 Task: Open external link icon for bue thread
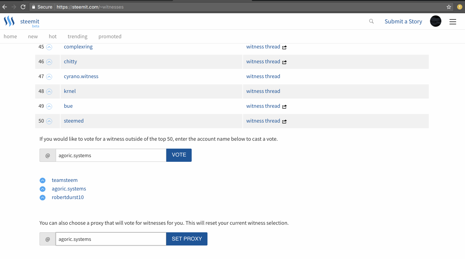click(x=284, y=106)
